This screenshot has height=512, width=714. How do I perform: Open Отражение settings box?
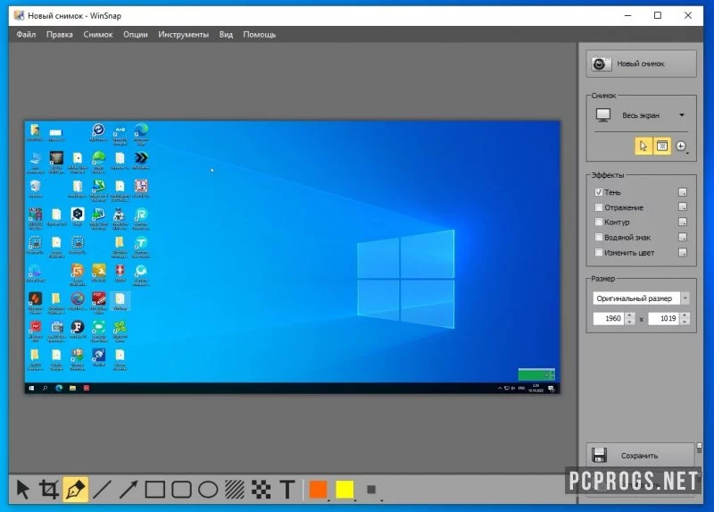click(683, 207)
